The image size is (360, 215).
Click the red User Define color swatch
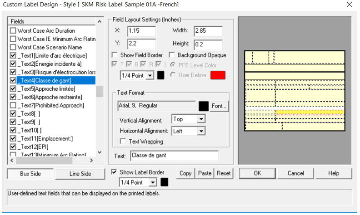[x=218, y=75]
